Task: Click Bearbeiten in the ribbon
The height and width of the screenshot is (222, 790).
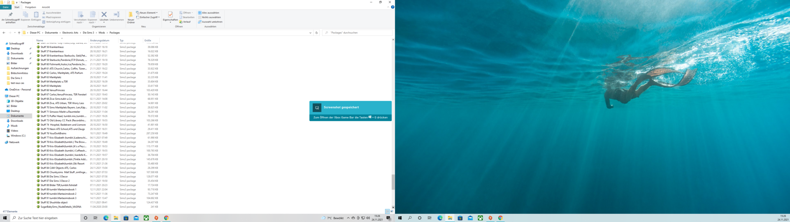Action: click(187, 17)
